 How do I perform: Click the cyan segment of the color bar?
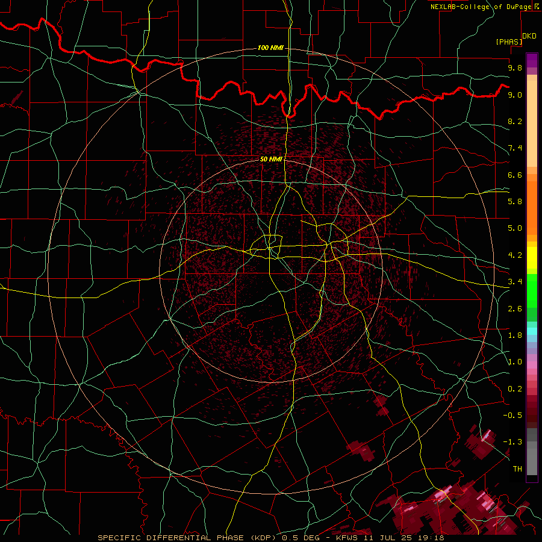coord(532,331)
